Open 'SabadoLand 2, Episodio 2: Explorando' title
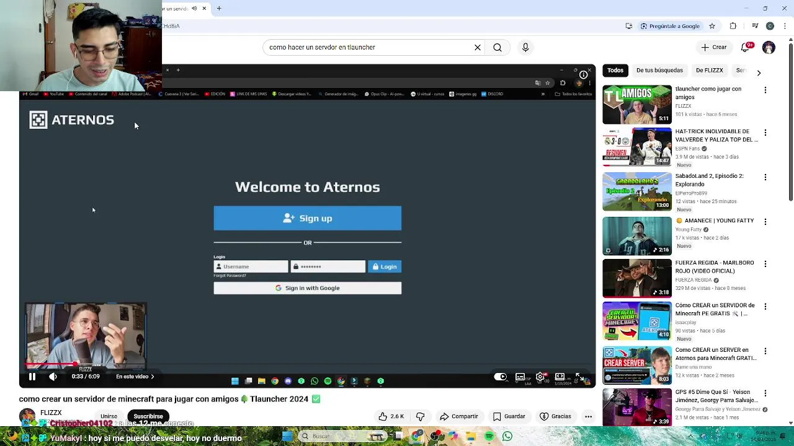794x446 pixels. pyautogui.click(x=710, y=180)
